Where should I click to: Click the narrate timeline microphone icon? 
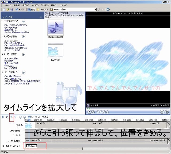tap(6, 117)
